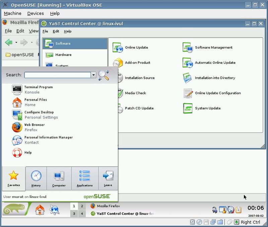Screen dimensions: 268x227
Task: Click the Automatic Online Update icon
Action: [187, 63]
